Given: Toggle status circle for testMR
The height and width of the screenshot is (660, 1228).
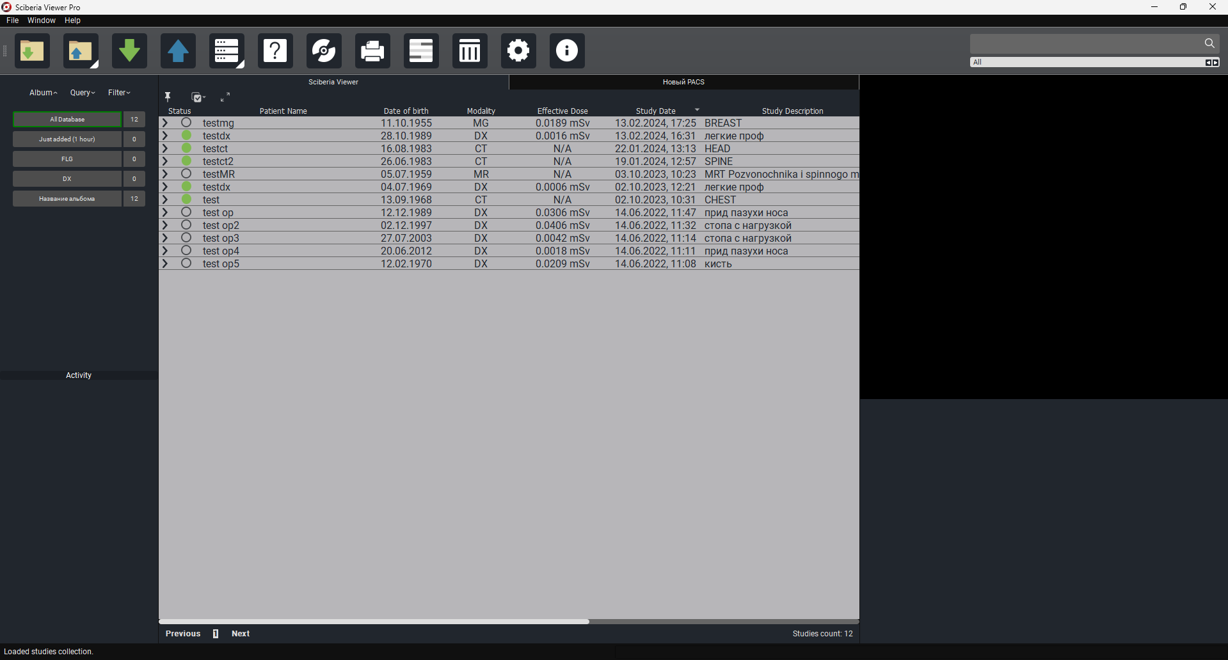Looking at the screenshot, I should 186,174.
